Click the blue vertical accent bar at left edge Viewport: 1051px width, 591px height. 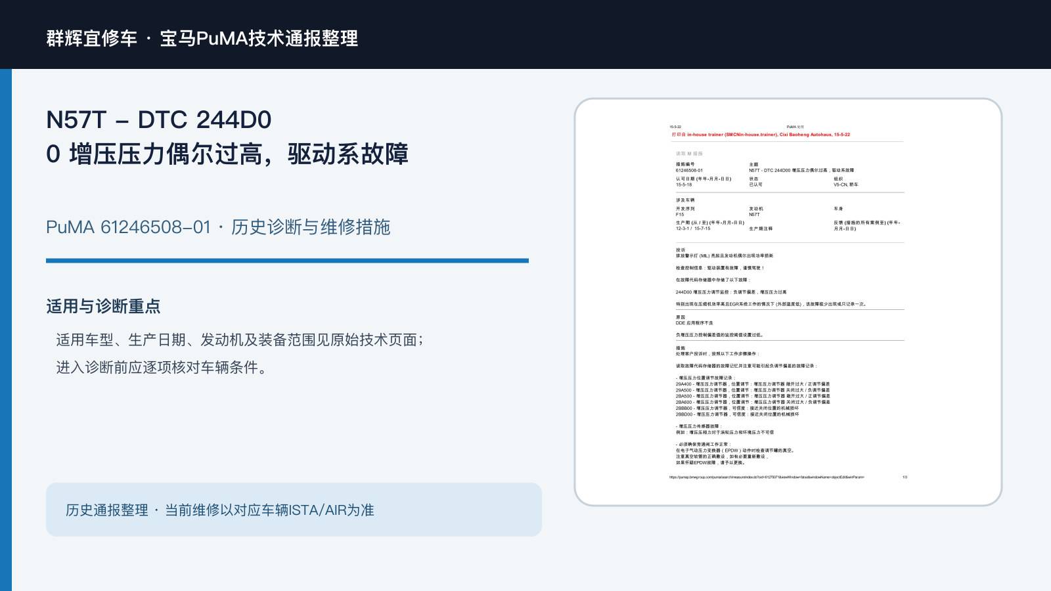(6, 330)
